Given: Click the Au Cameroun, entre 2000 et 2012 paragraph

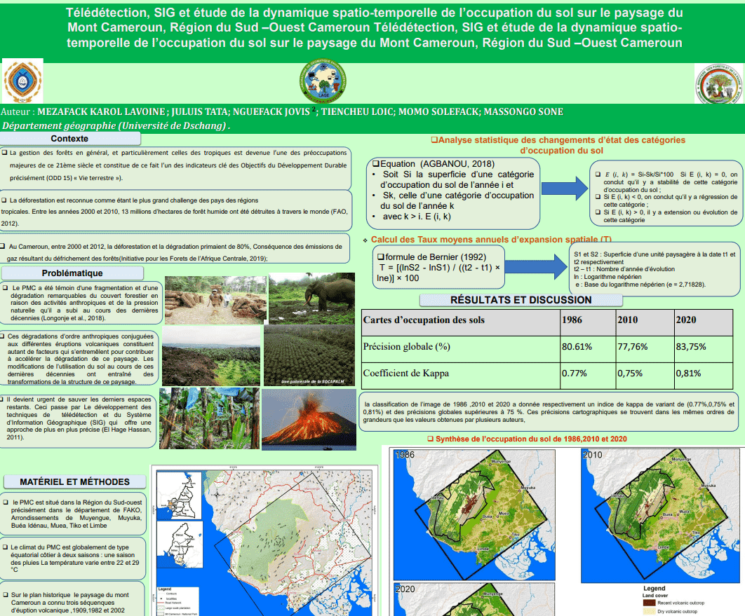Looking at the screenshot, I should click(x=174, y=249).
